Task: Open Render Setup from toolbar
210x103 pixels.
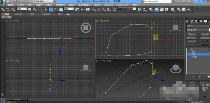Action: coord(179,9)
